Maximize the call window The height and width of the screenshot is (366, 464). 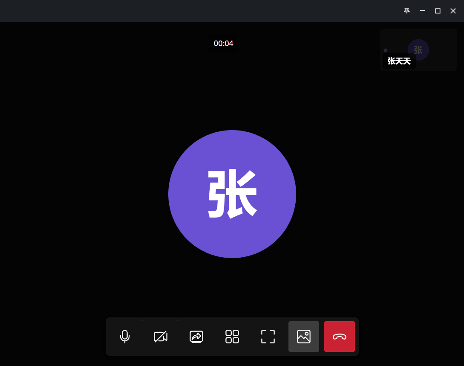point(438,11)
